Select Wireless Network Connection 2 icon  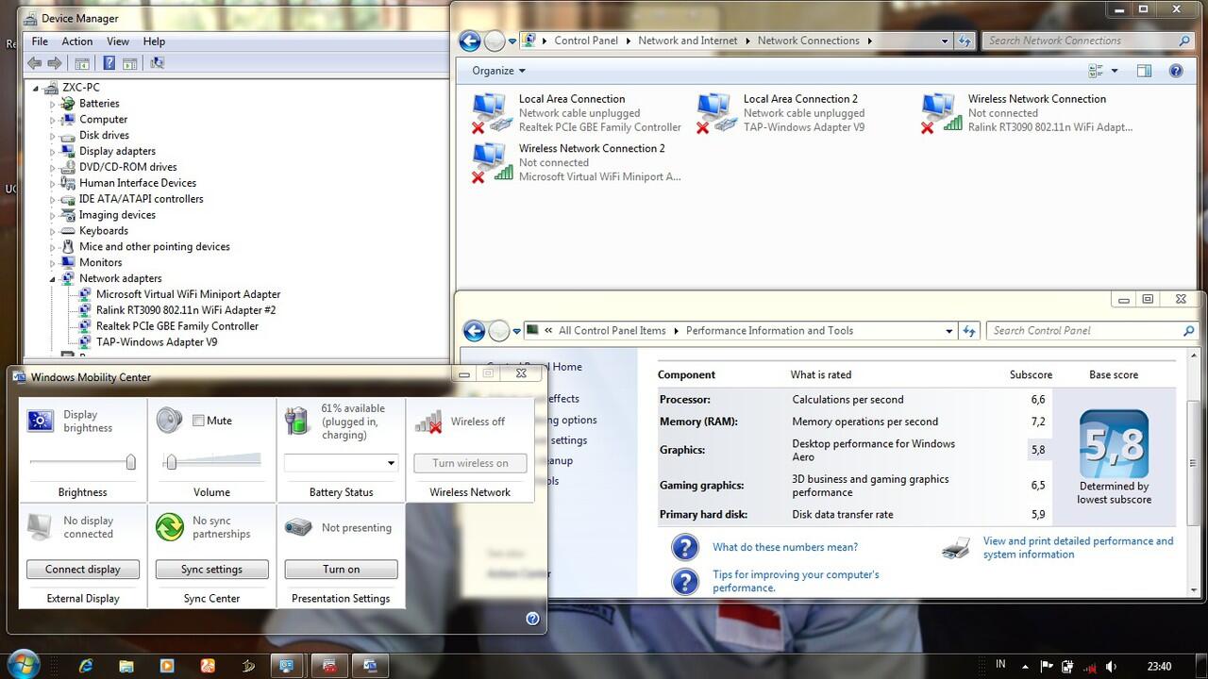493,162
